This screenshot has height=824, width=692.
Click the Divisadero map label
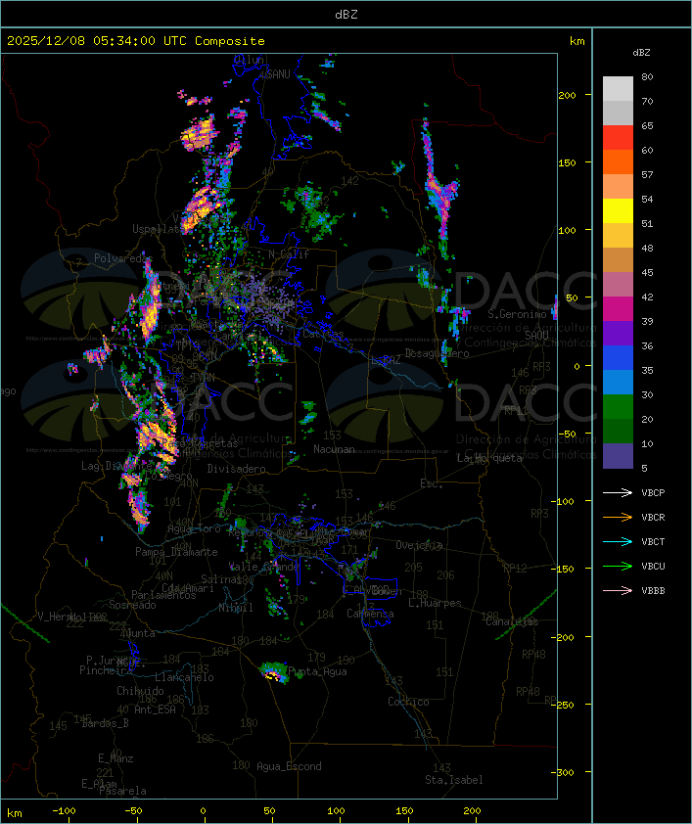coord(236,468)
